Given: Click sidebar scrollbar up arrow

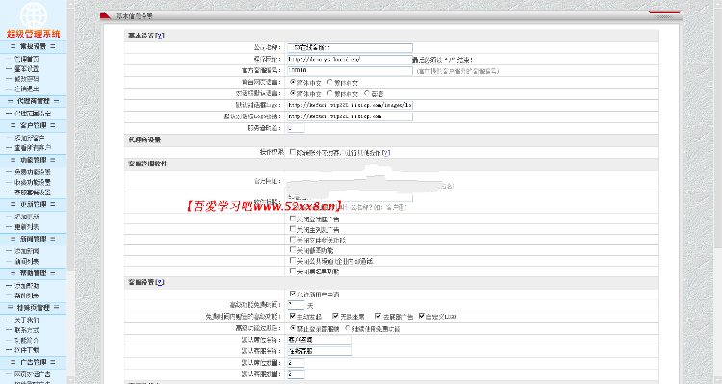Looking at the screenshot, I should click(x=70, y=4).
